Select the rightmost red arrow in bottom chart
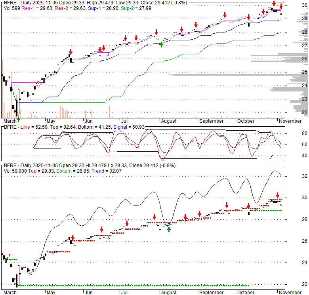Image resolution: width=309 pixels, height=295 pixels. pos(277,195)
